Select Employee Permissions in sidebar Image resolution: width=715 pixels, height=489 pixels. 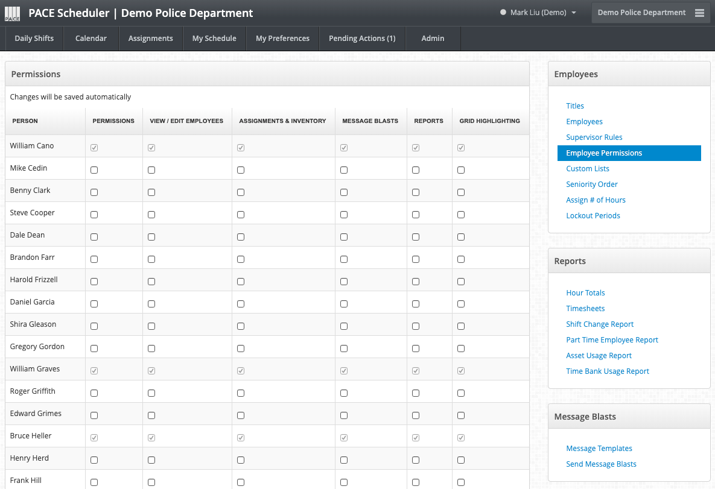pyautogui.click(x=604, y=153)
